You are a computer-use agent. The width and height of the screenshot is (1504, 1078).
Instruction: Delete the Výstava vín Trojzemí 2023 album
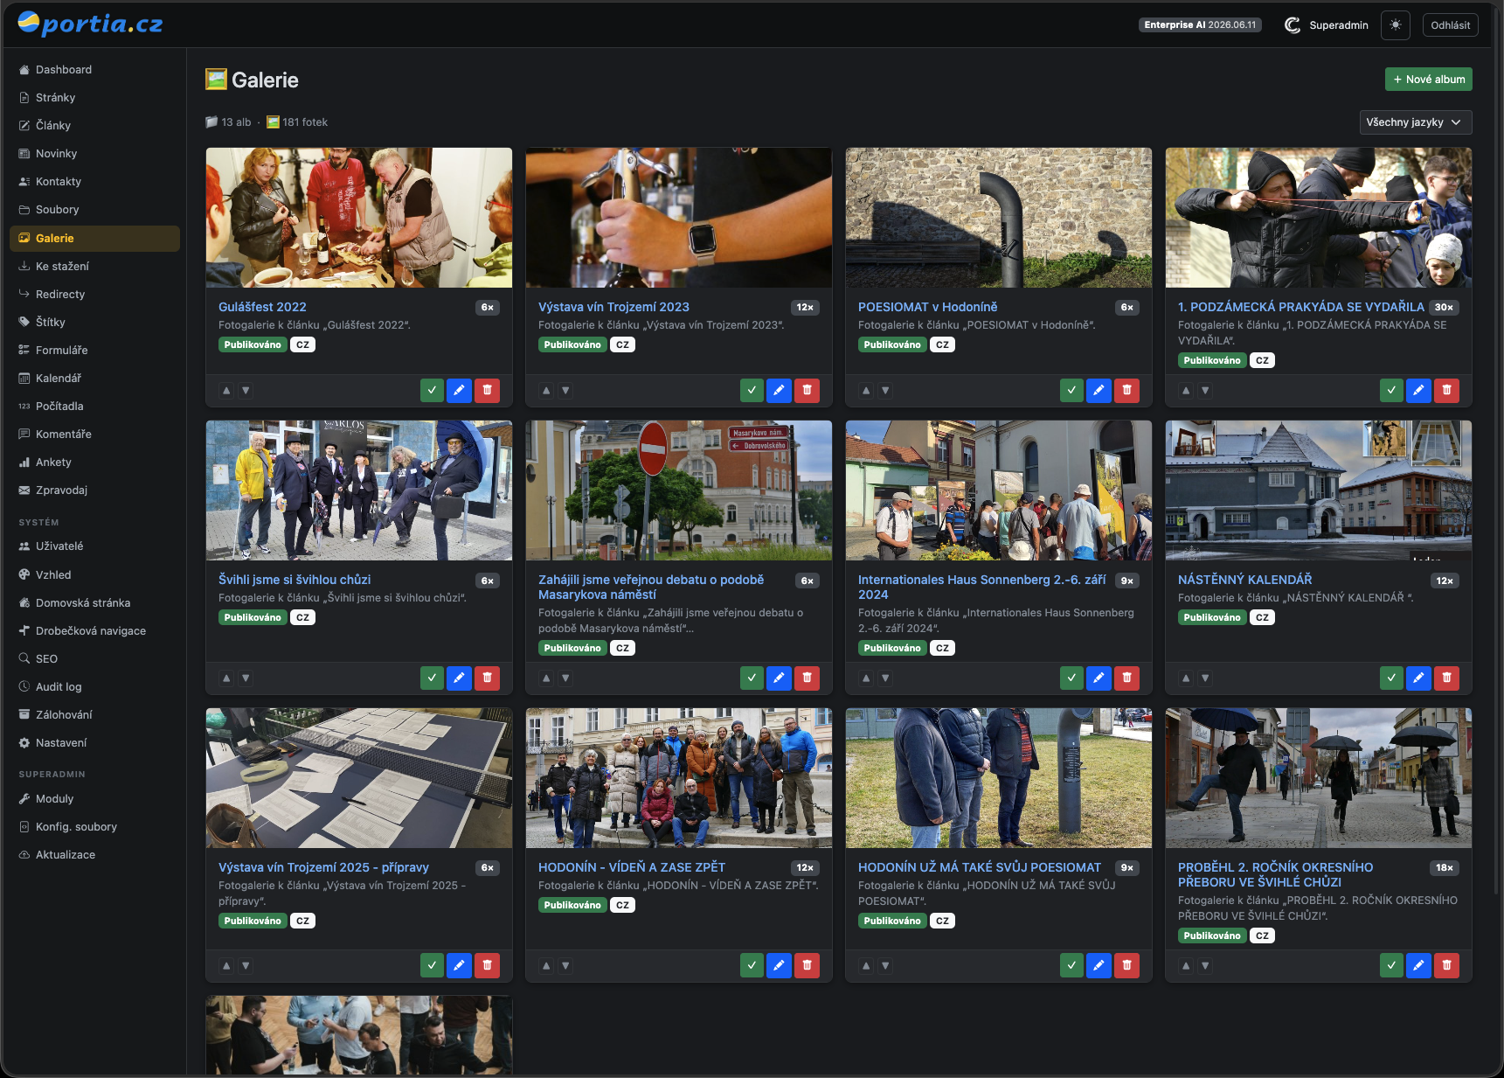tap(807, 390)
